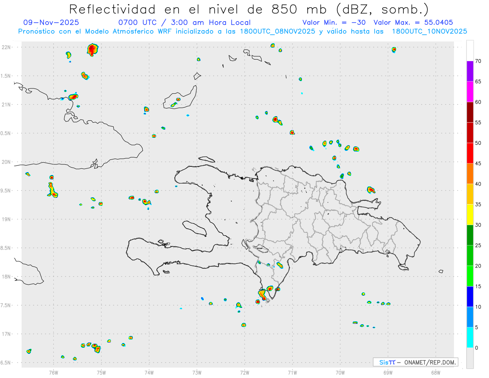Click the latitude label '17N'
489x378 pixels.
coord(6,334)
